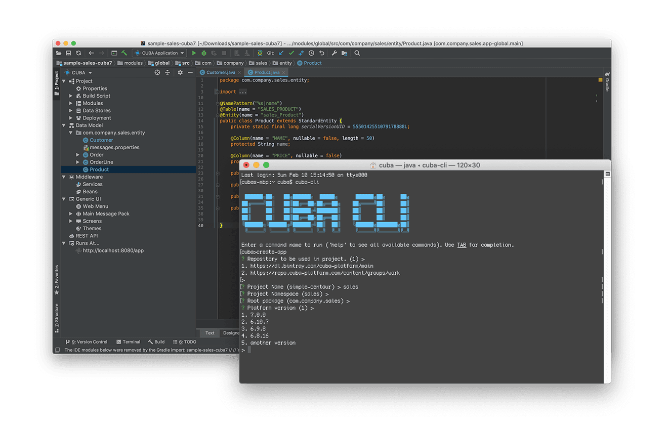Collapse the Middleware tree node
Screen dimensions: 668x425
(64, 177)
